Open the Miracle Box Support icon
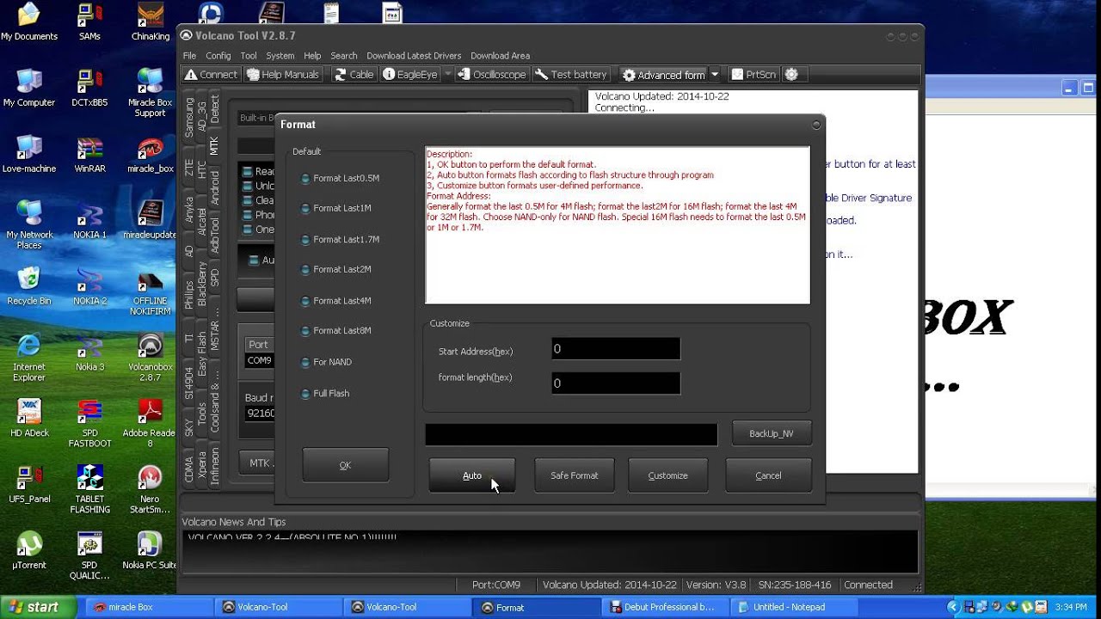1101x619 pixels. coord(150,93)
